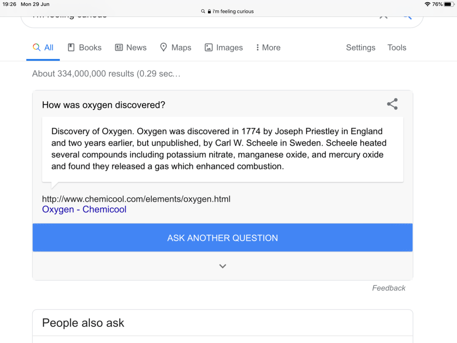Expand the More search categories menu
The image size is (457, 343).
(268, 47)
